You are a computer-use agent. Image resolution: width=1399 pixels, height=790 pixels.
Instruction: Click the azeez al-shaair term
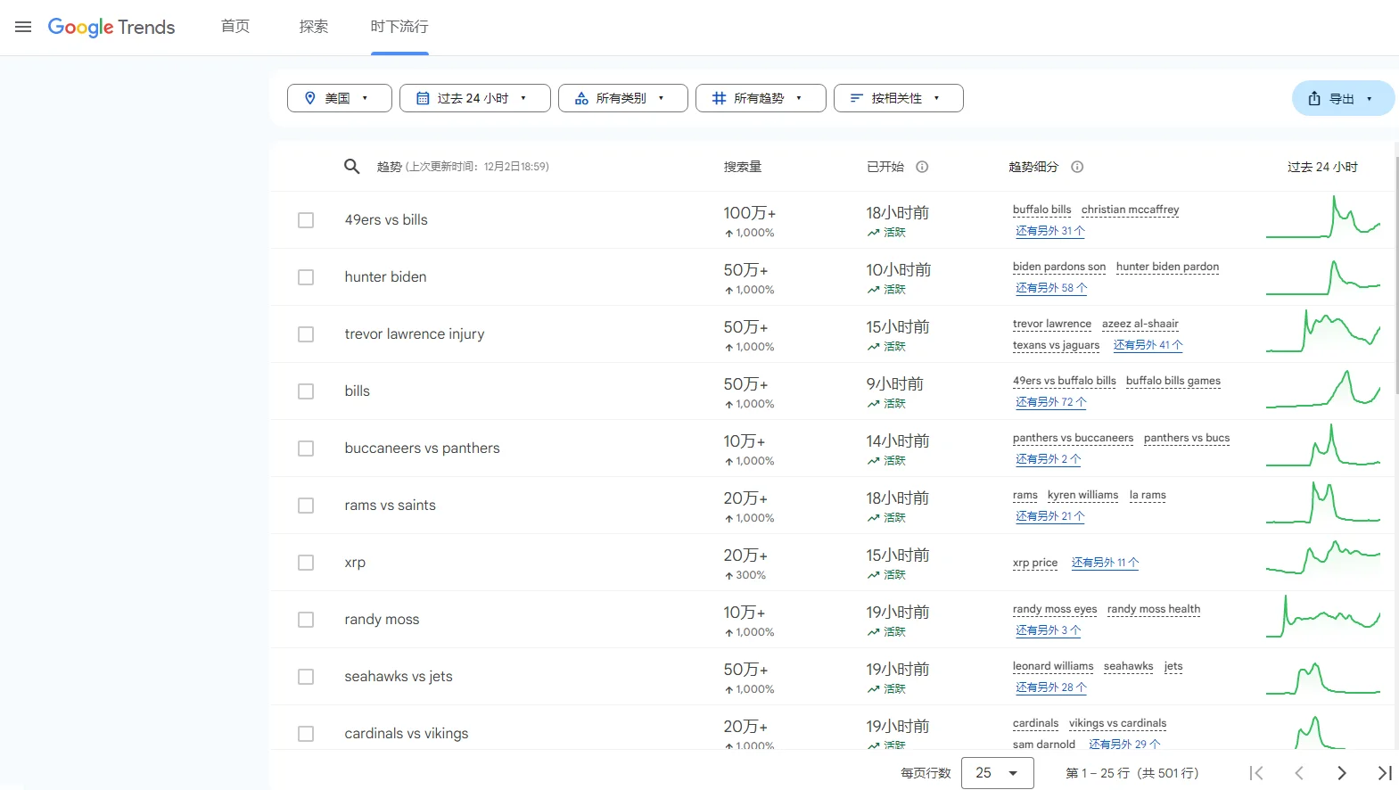[x=1140, y=324]
